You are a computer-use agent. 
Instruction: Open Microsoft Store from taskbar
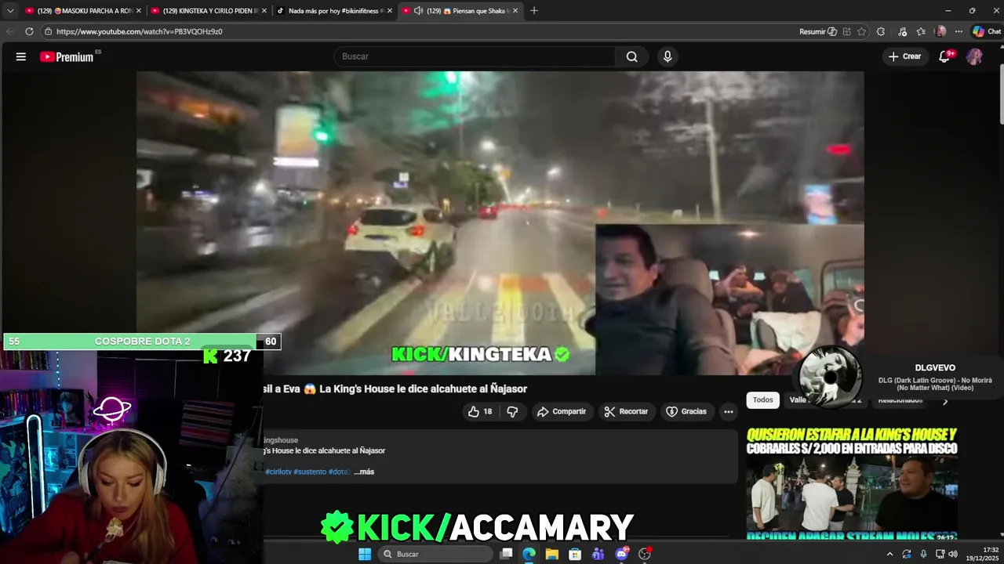[x=575, y=554]
